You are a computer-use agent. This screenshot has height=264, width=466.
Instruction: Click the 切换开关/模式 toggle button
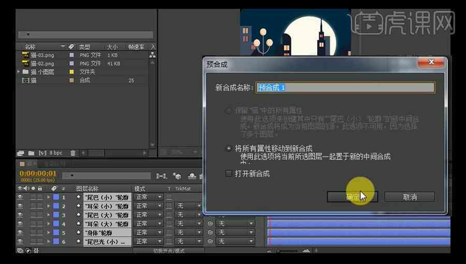(169, 251)
